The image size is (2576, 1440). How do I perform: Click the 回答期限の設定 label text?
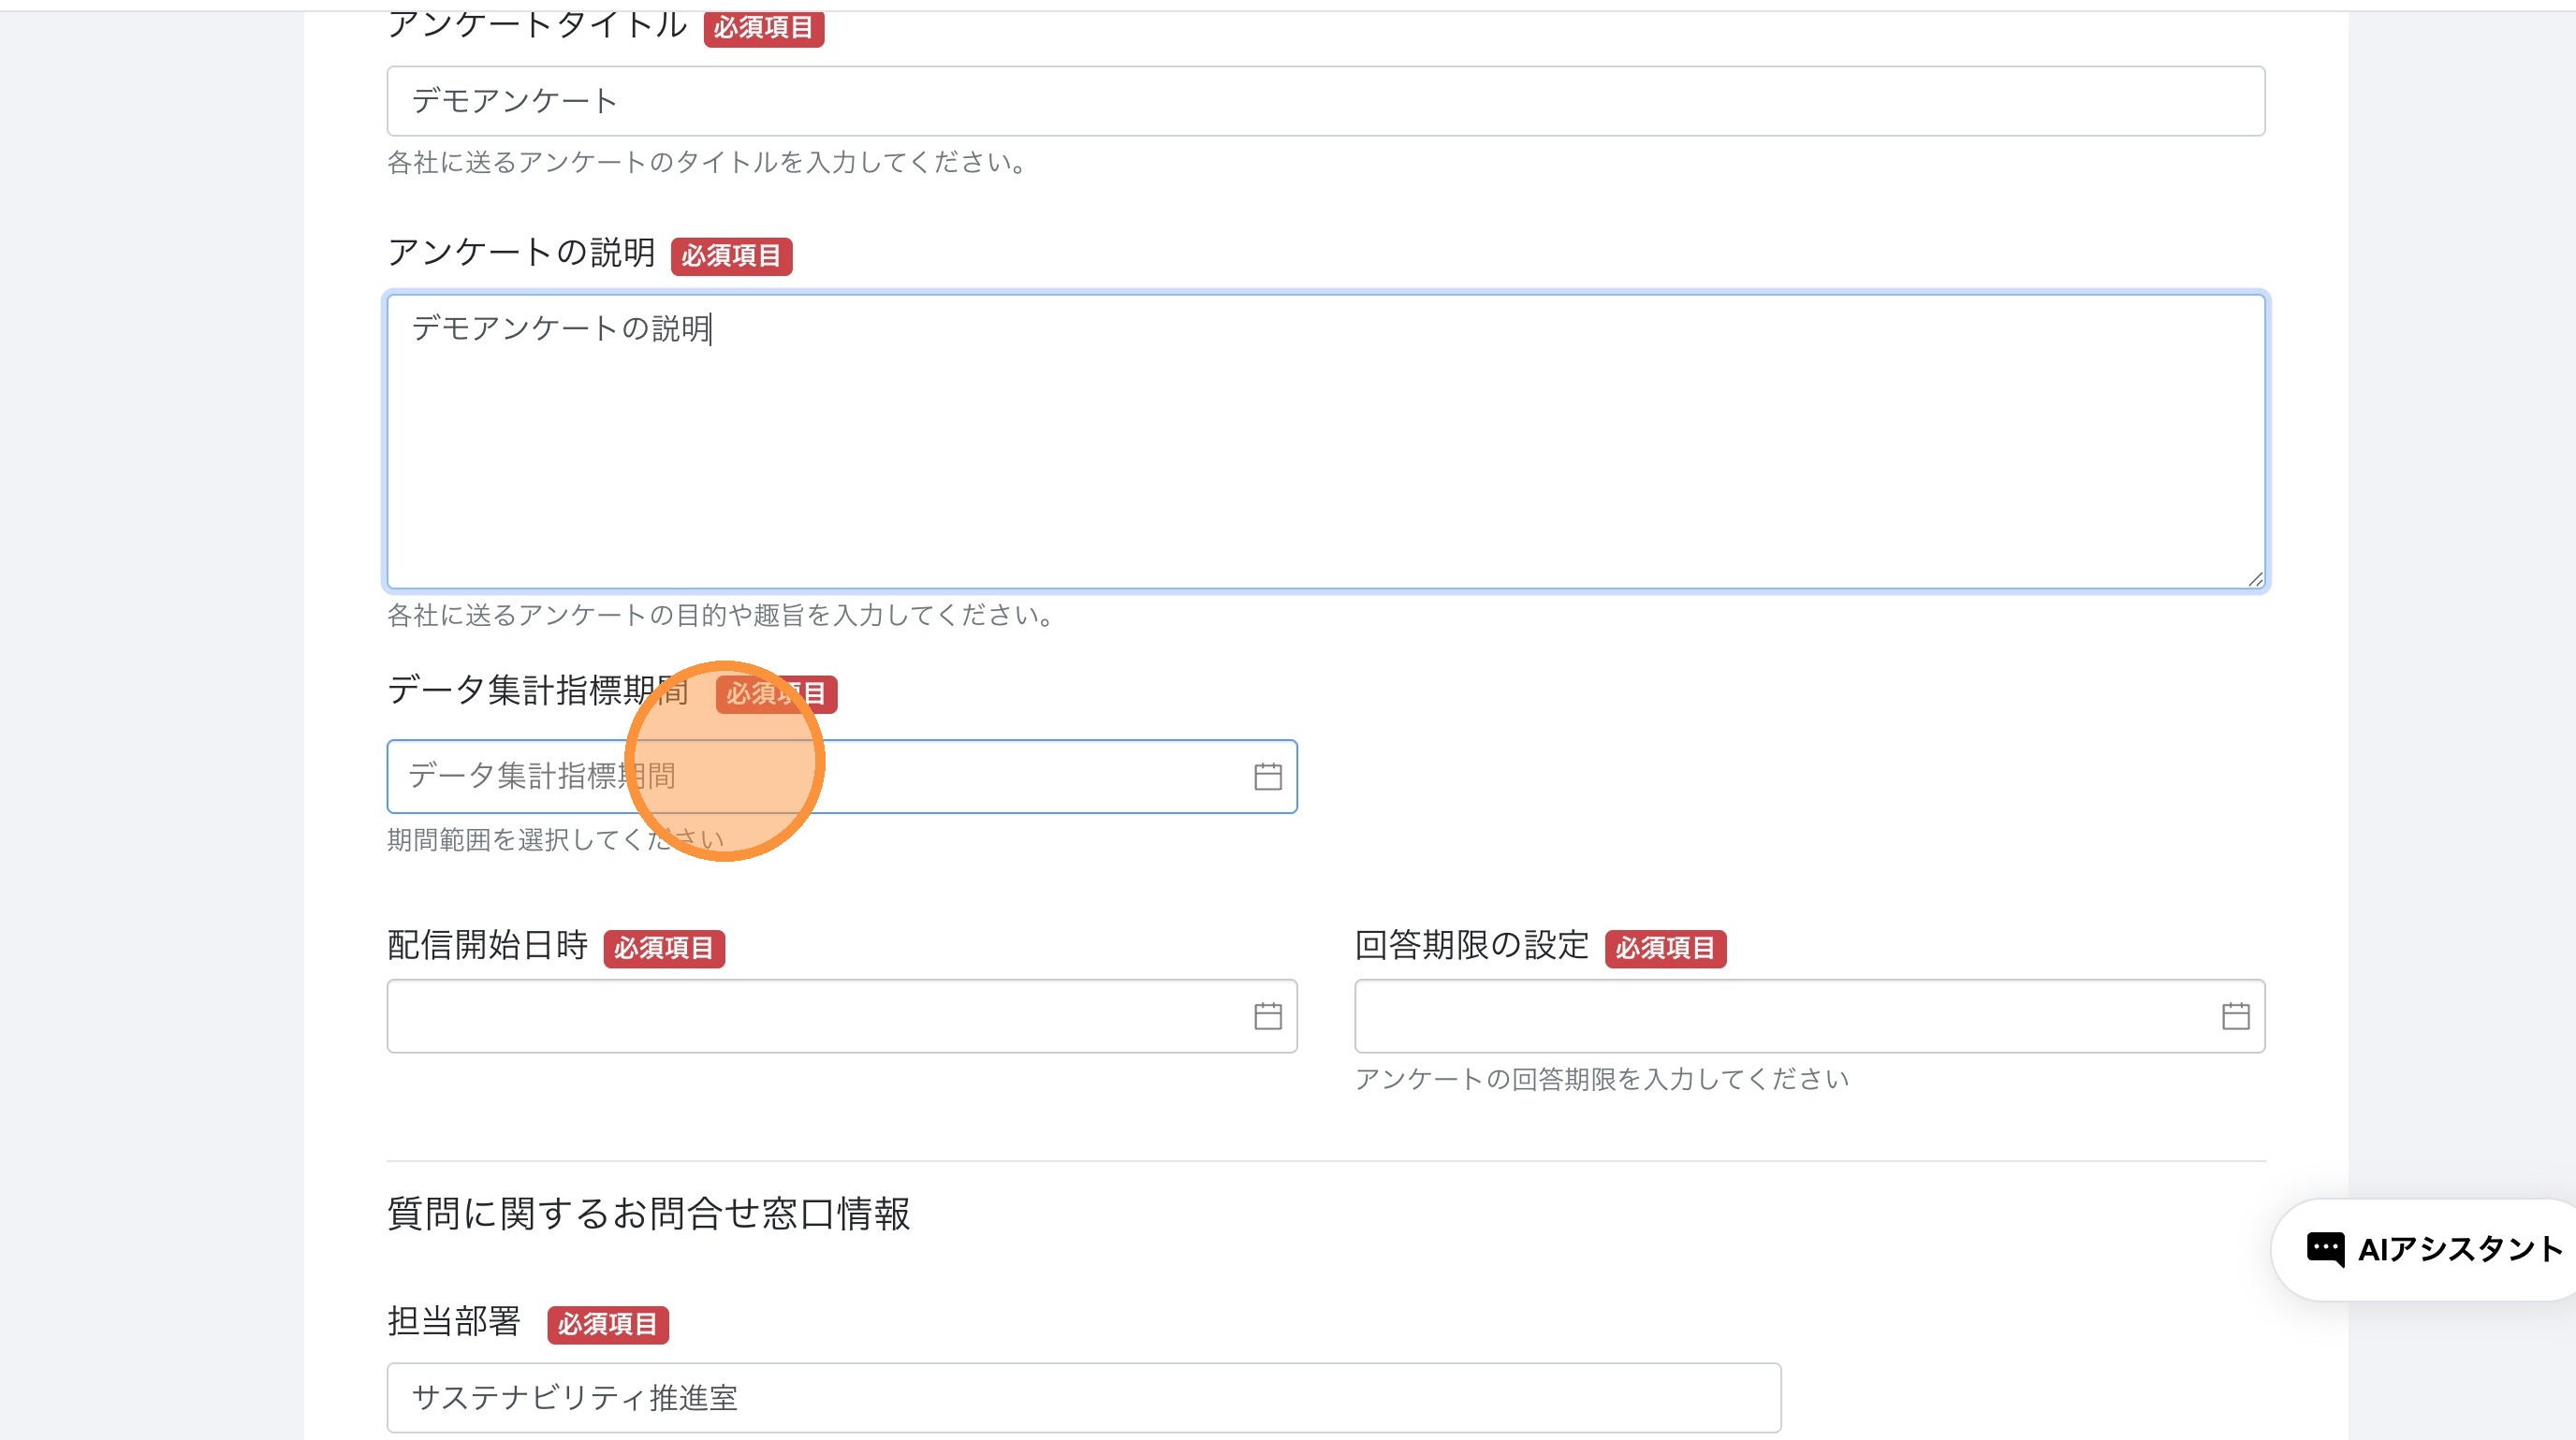(x=1471, y=944)
